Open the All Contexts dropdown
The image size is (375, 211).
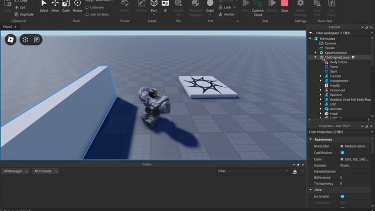coord(46,171)
